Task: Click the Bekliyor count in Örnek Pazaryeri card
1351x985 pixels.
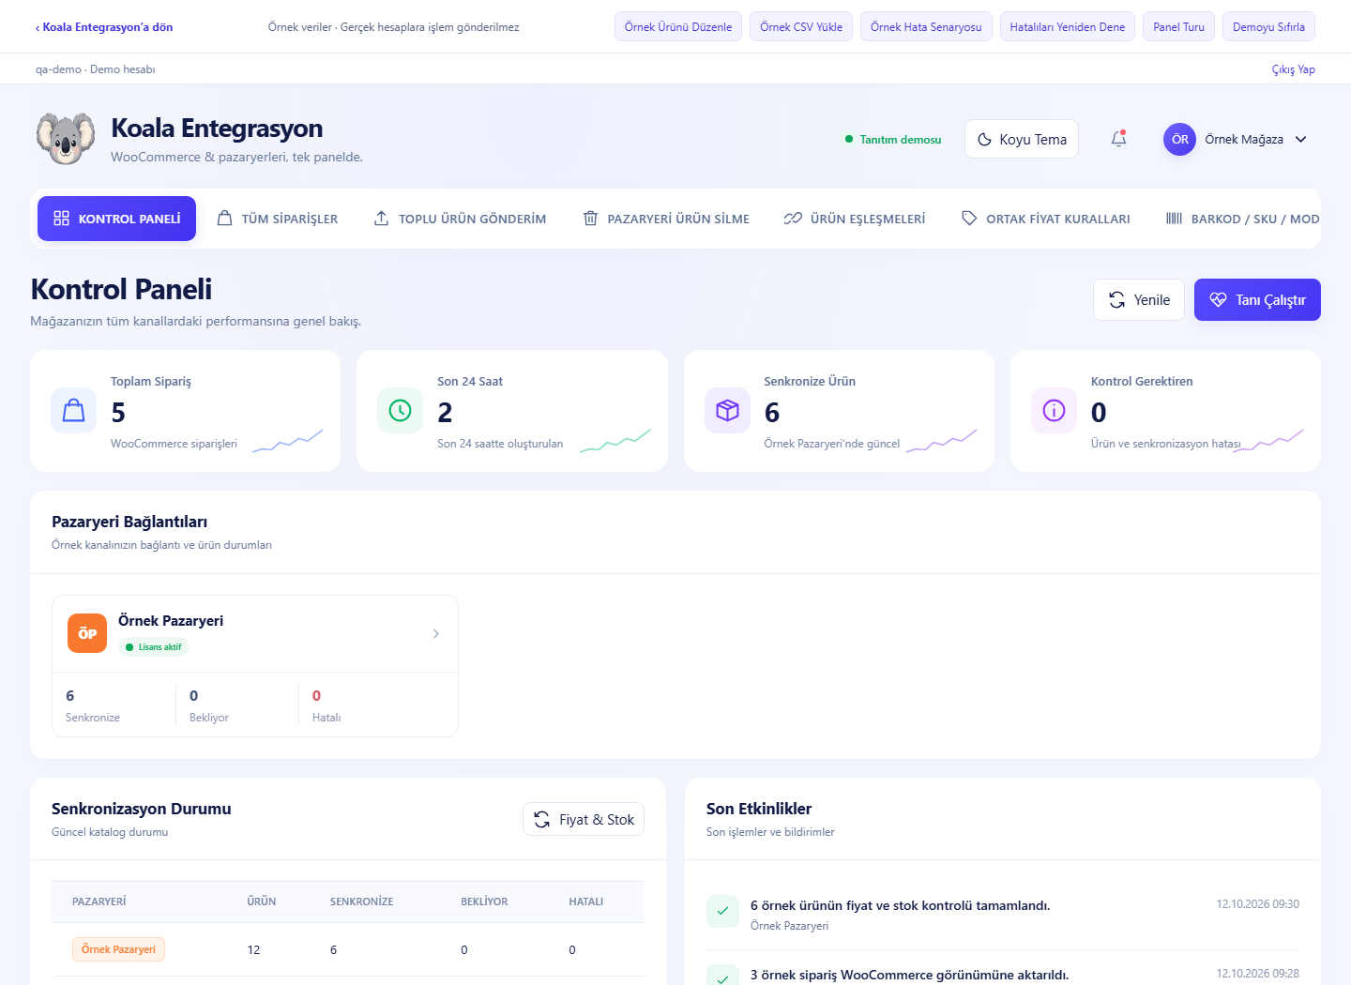Action: pyautogui.click(x=194, y=695)
